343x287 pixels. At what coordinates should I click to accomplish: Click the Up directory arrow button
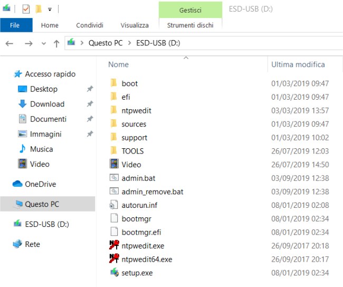click(x=56, y=43)
